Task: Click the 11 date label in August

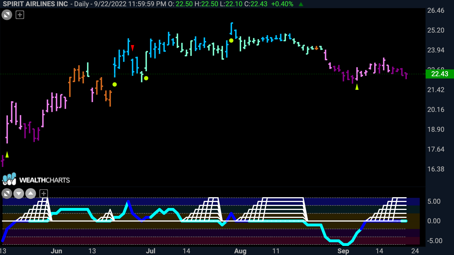Action: (276, 251)
